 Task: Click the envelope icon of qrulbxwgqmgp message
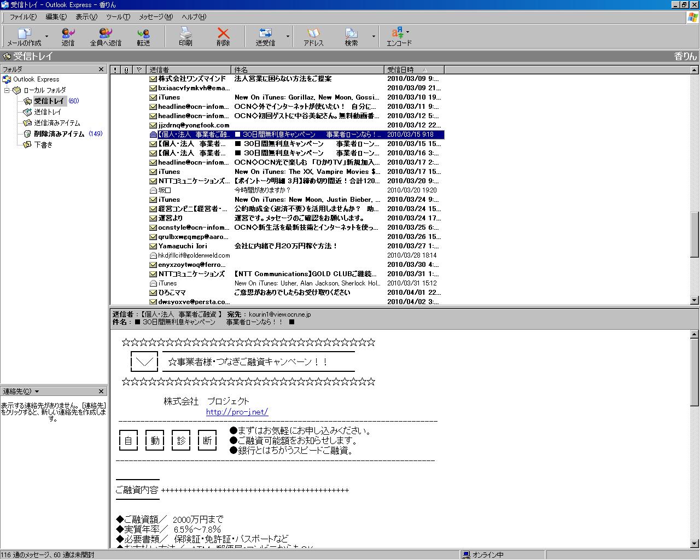(x=153, y=237)
